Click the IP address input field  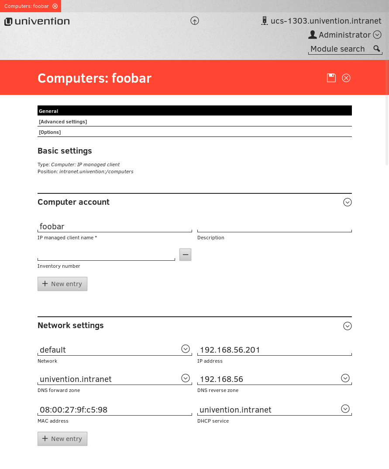tap(274, 350)
